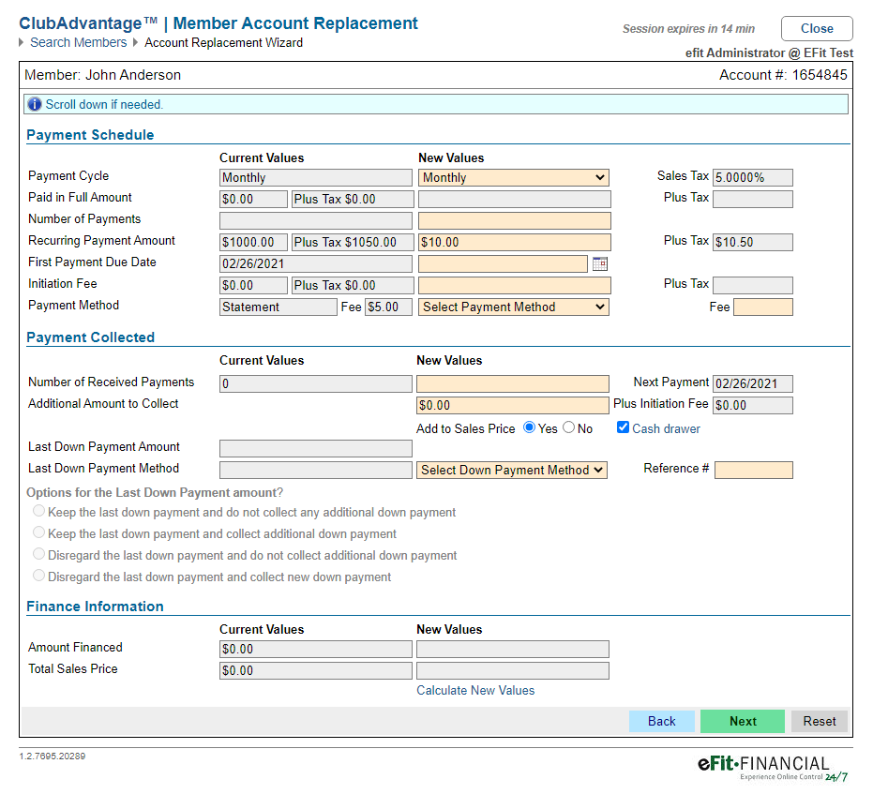Click current Fee $5.00 field
Viewport: 873px width, 794px height.
(388, 307)
